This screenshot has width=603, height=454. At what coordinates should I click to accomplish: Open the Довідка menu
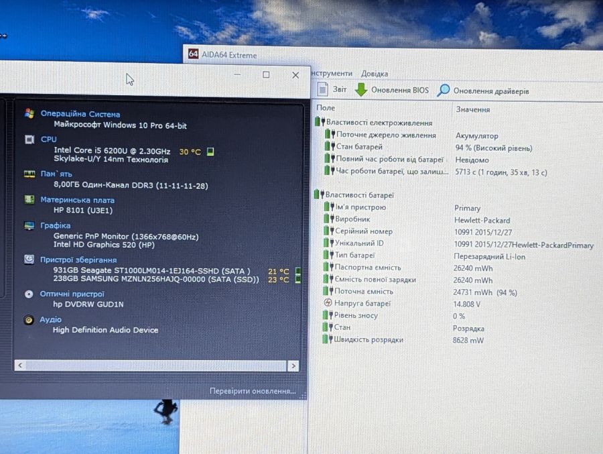[x=374, y=74]
